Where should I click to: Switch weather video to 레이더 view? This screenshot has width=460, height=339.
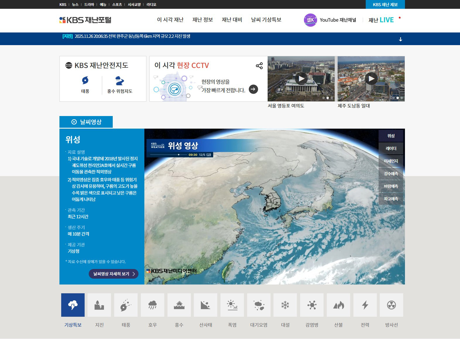391,149
